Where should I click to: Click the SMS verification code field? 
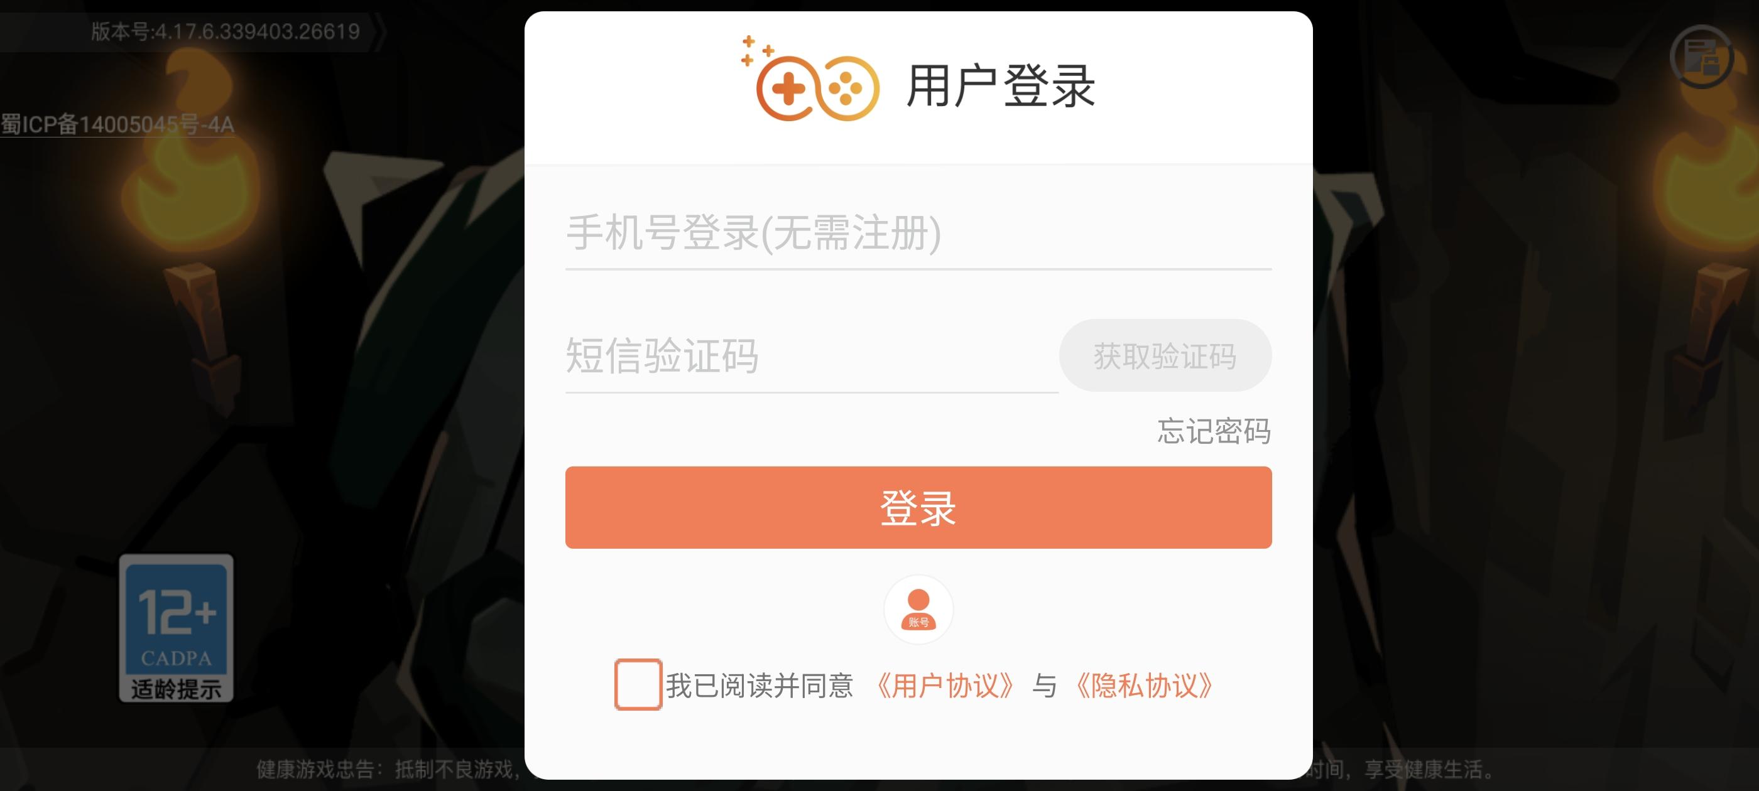pos(811,356)
